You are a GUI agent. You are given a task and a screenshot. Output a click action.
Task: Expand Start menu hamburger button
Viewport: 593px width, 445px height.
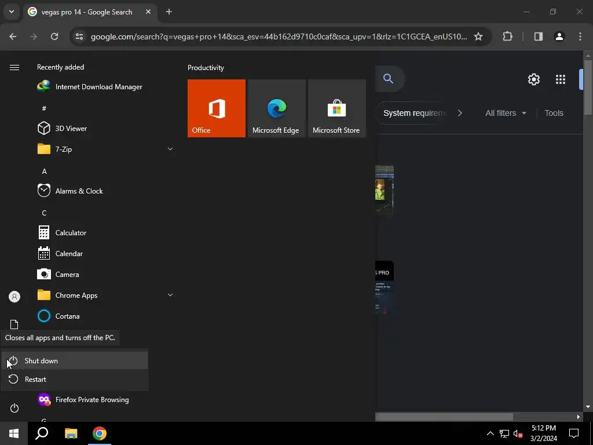coord(14,67)
